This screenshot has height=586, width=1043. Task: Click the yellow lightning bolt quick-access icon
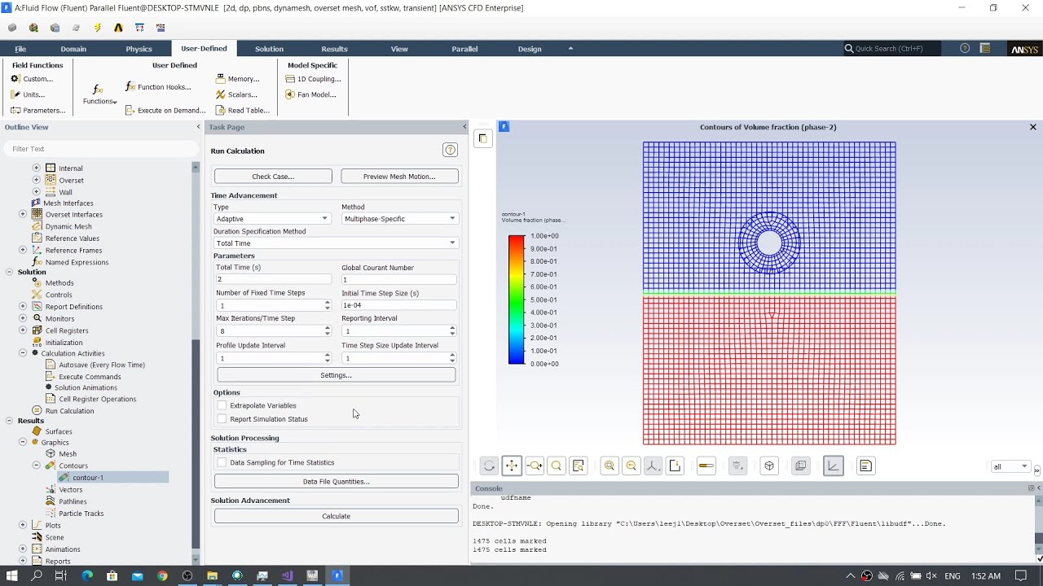97,28
